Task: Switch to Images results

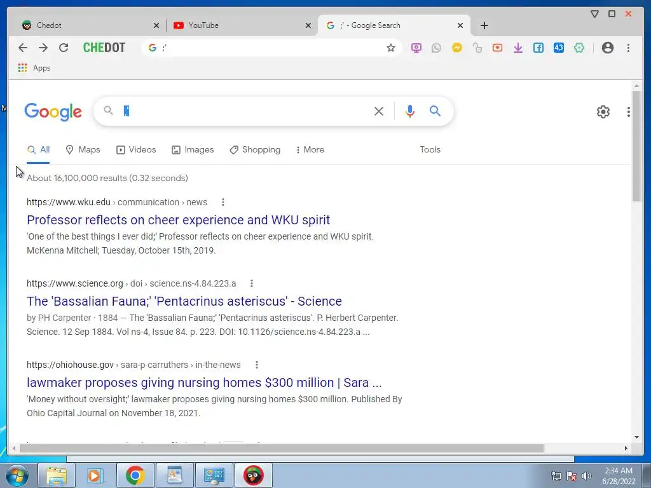Action: point(193,150)
